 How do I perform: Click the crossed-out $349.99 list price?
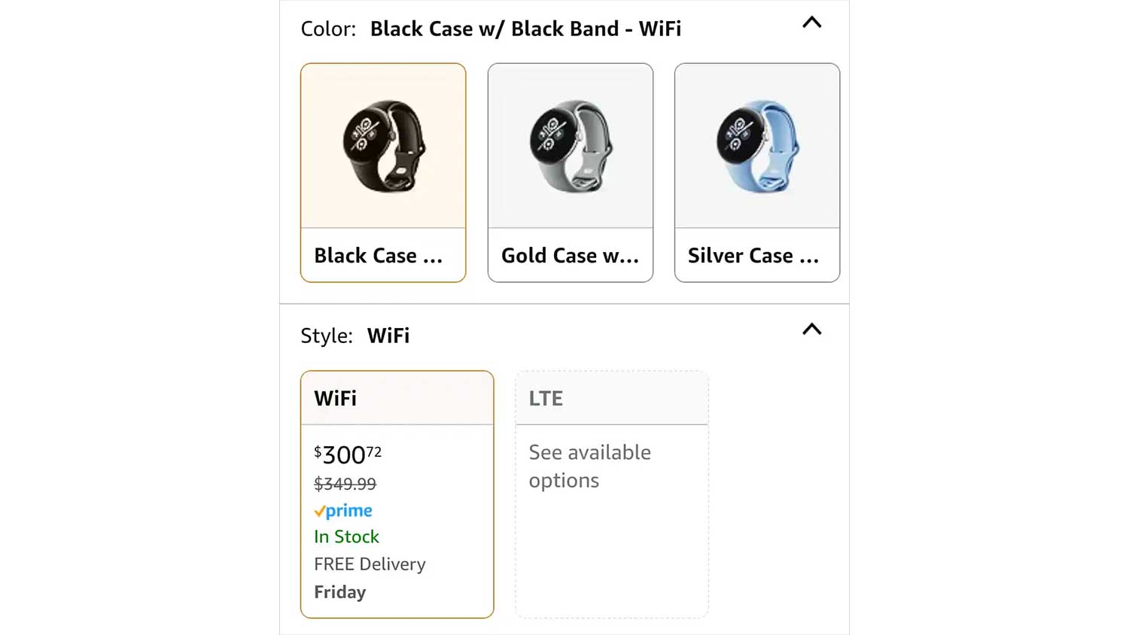coord(345,484)
